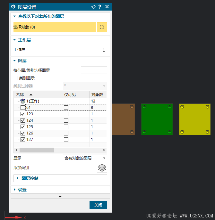Viewport: 215px width, 220px height.
Task: Toggle 仅可见 checkbox for layer 125
Action: point(66,127)
